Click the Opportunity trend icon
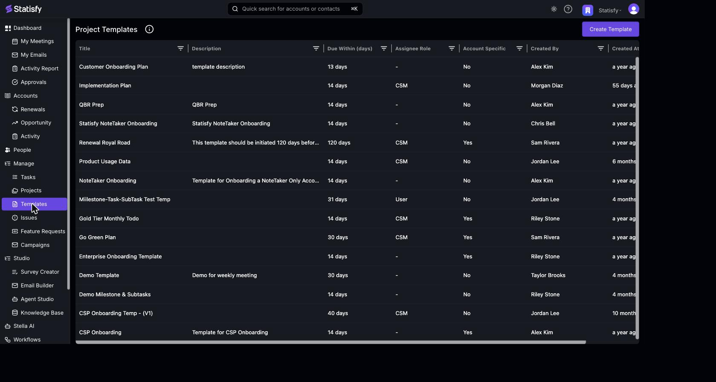The image size is (716, 382). [15, 123]
